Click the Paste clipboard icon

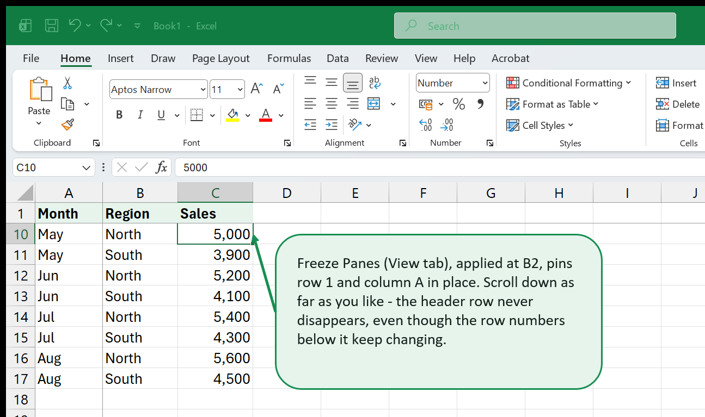pos(40,89)
